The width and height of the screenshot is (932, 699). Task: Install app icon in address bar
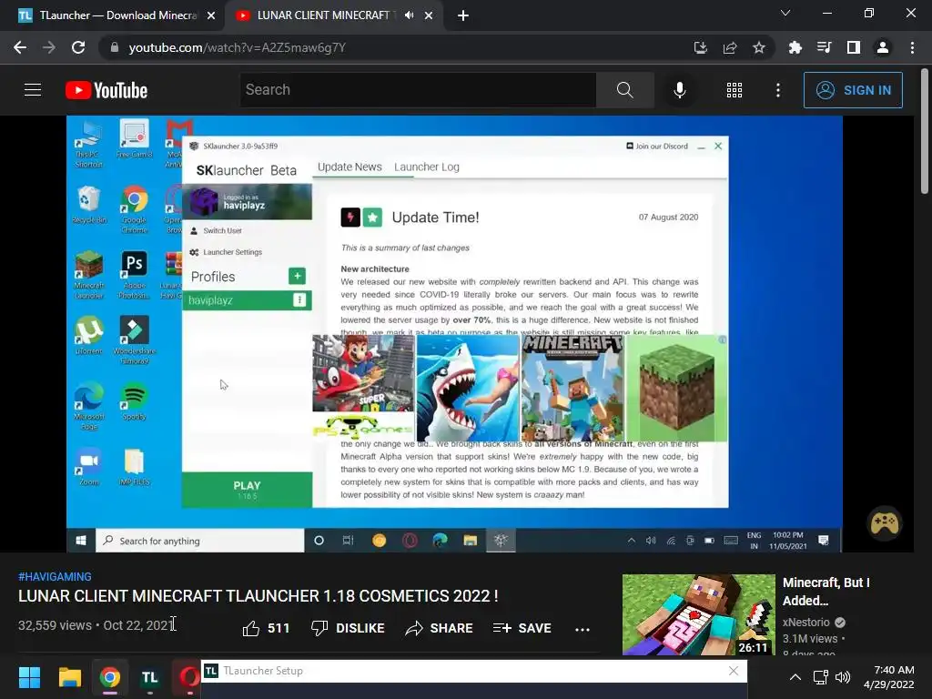[700, 47]
